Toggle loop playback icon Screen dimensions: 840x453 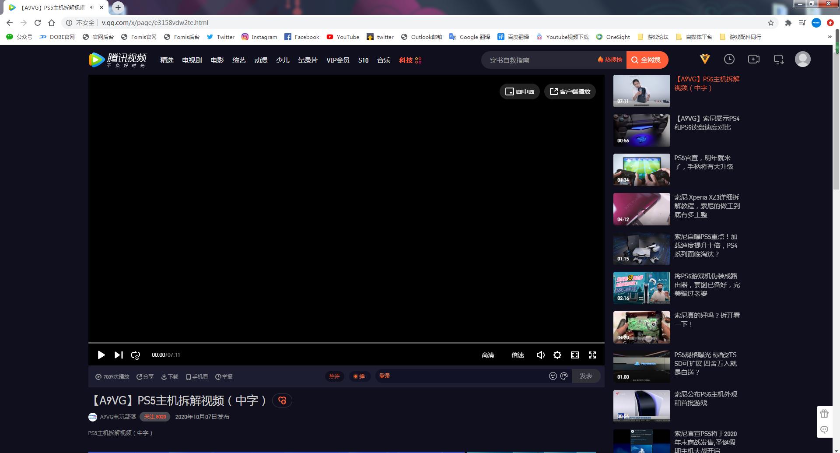pos(136,355)
